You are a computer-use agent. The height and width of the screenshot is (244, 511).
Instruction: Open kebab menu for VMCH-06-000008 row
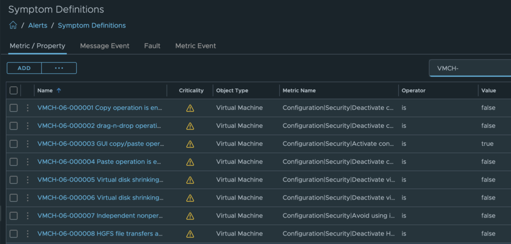click(27, 234)
